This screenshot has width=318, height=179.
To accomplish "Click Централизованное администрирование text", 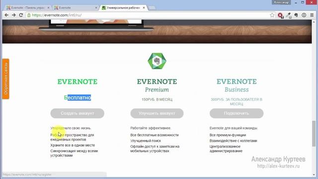I will coord(226,149).
